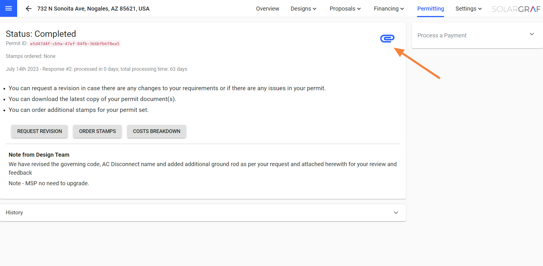Screen dimensions: 543x266
Task: Click the address 732 N Sonoita Ave heading
Action: click(x=93, y=9)
